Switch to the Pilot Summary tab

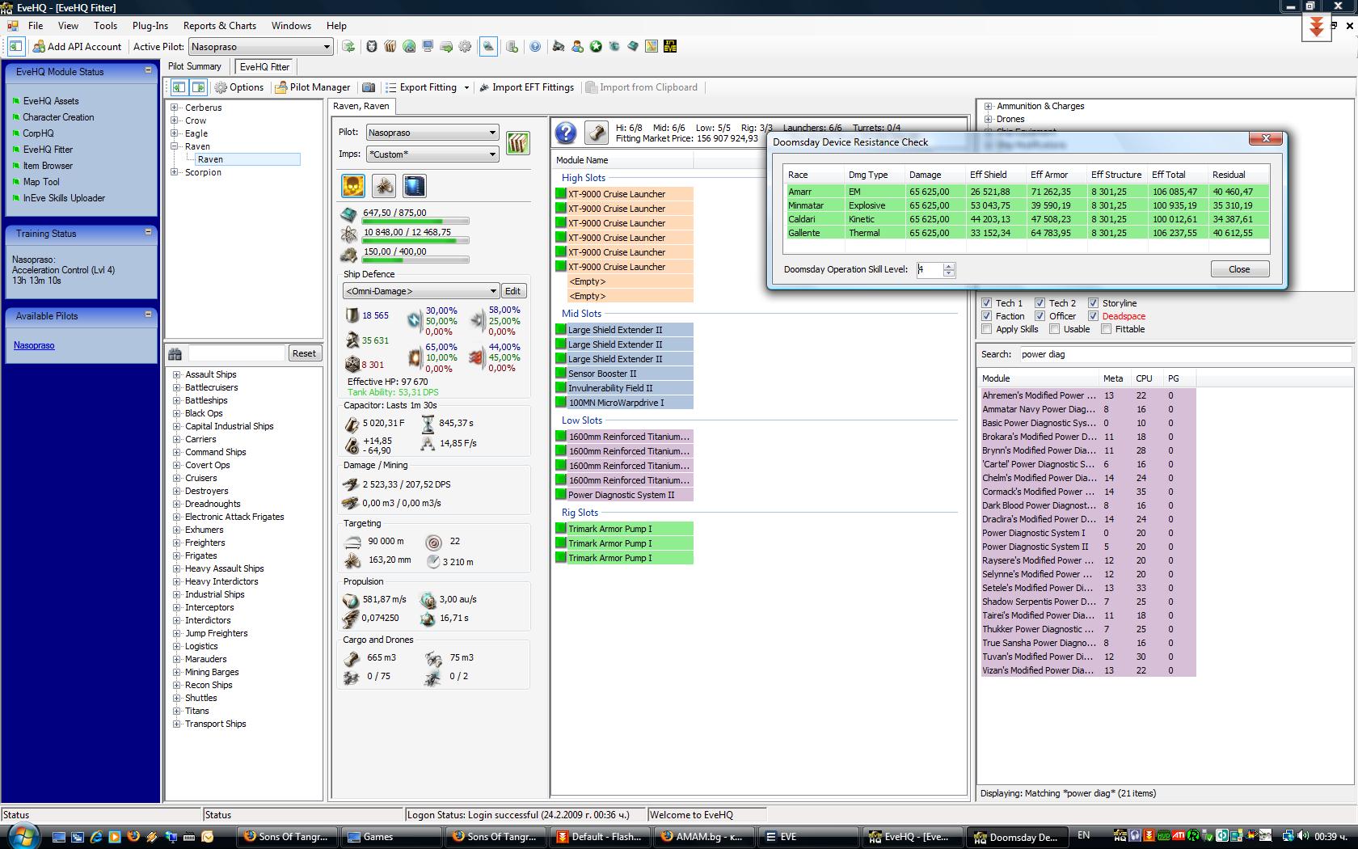[195, 66]
